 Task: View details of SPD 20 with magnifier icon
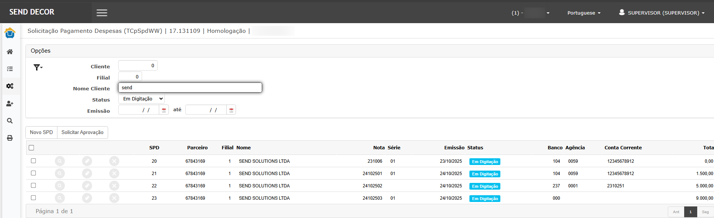[60, 161]
